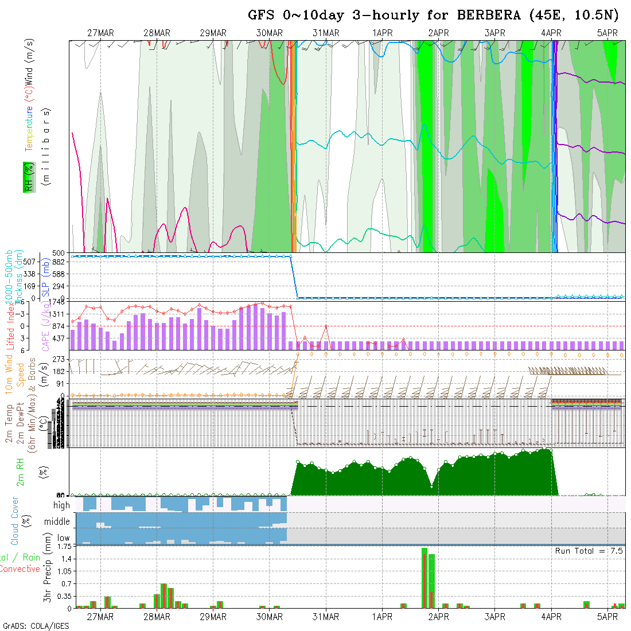The image size is (631, 631).
Task: Click the 29MAR date label on bottom axis
Action: (213, 617)
